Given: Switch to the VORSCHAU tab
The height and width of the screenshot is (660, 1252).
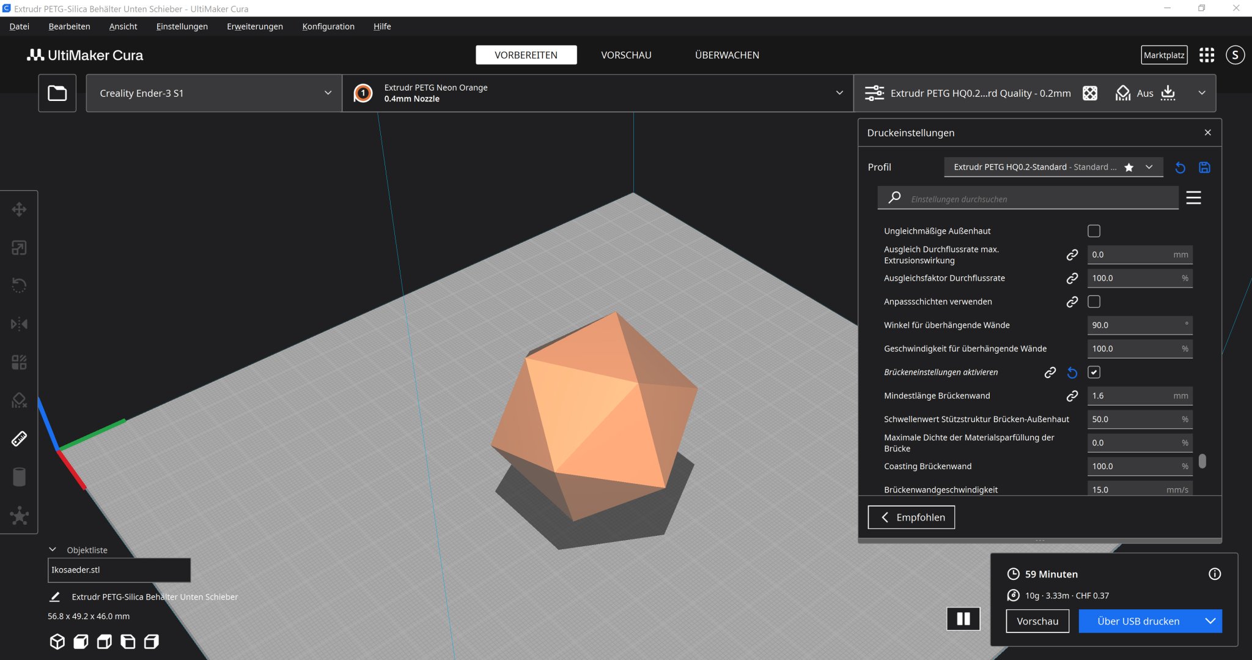Looking at the screenshot, I should pos(626,55).
